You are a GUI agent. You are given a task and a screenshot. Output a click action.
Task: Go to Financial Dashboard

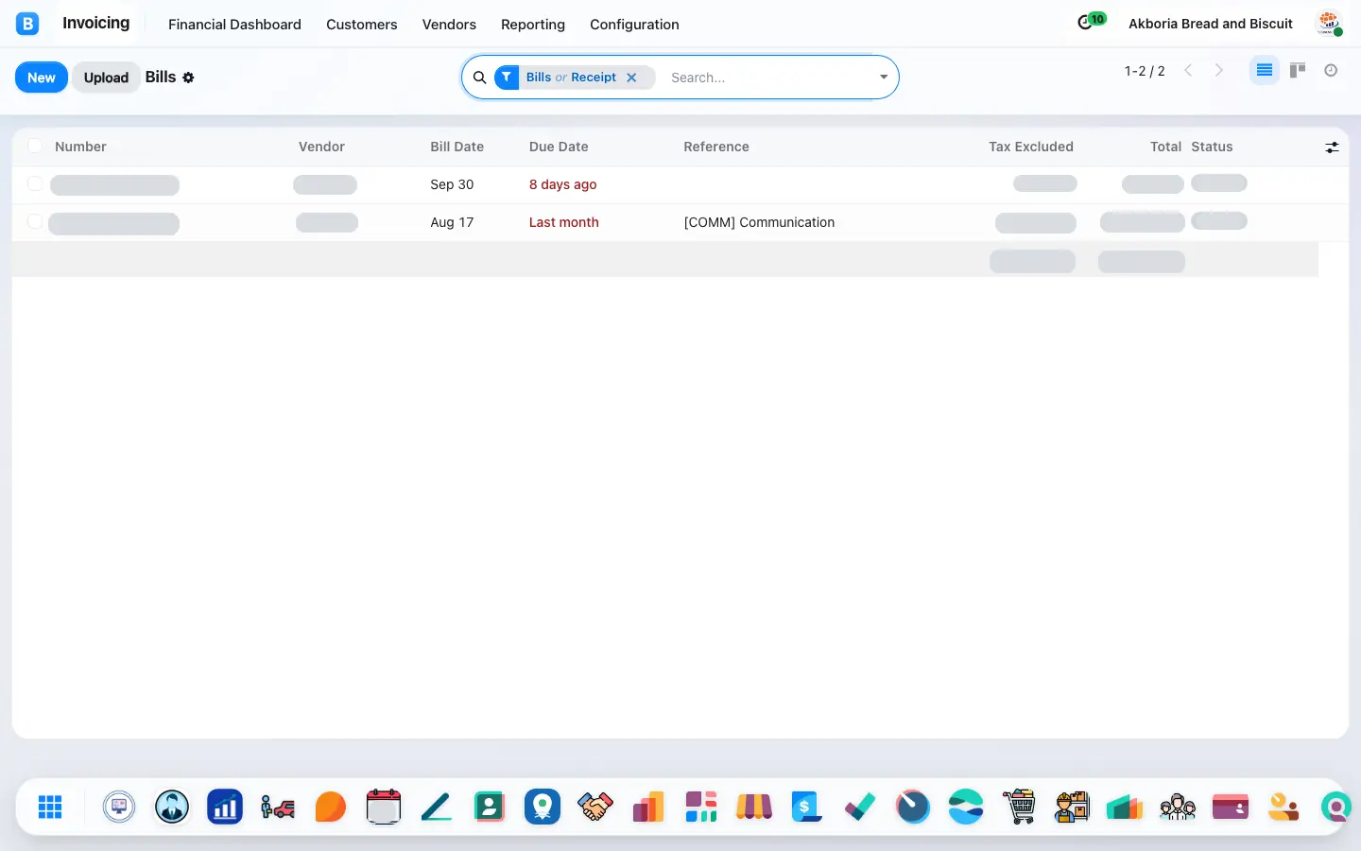234,25
